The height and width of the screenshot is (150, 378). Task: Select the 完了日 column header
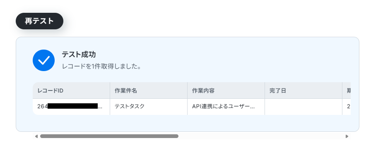303,90
